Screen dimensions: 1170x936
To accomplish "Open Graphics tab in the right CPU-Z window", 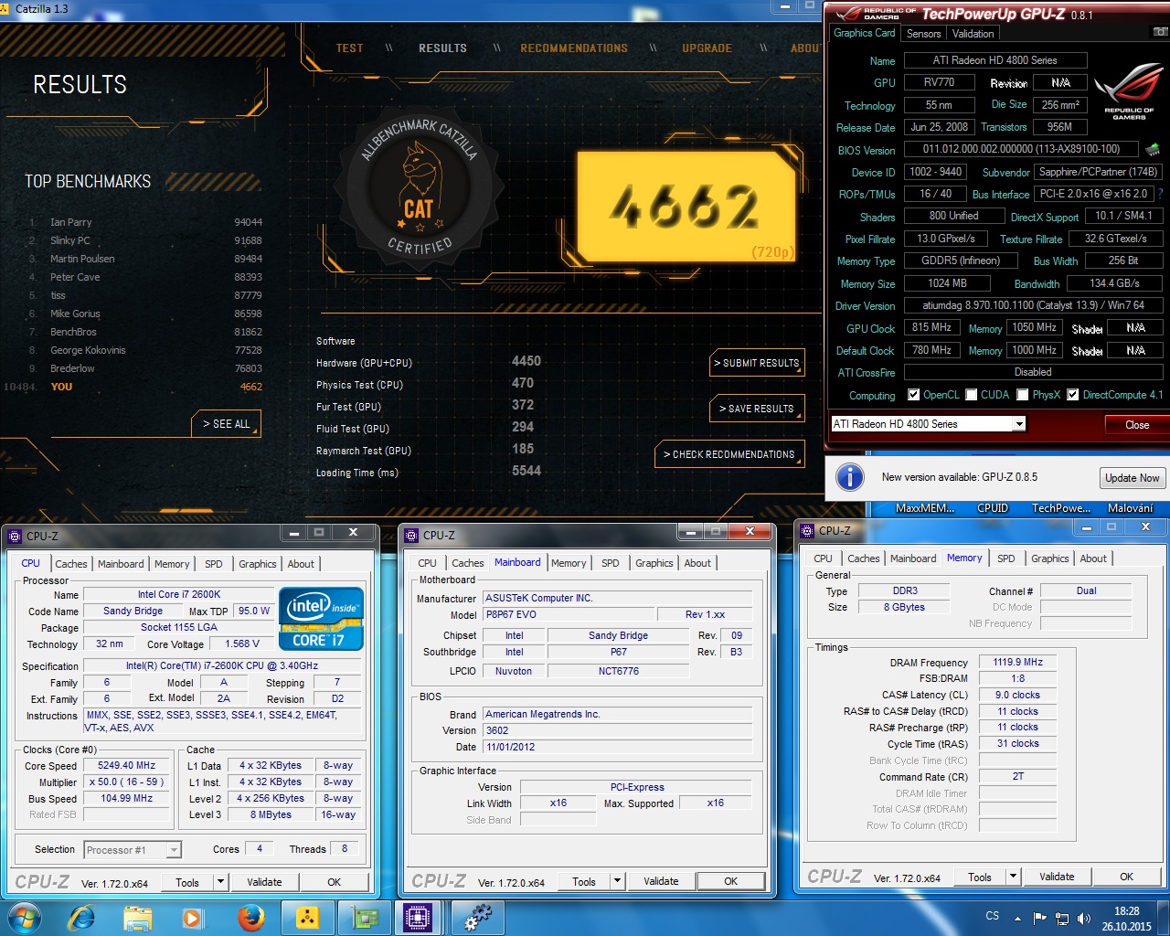I will coord(1050,558).
